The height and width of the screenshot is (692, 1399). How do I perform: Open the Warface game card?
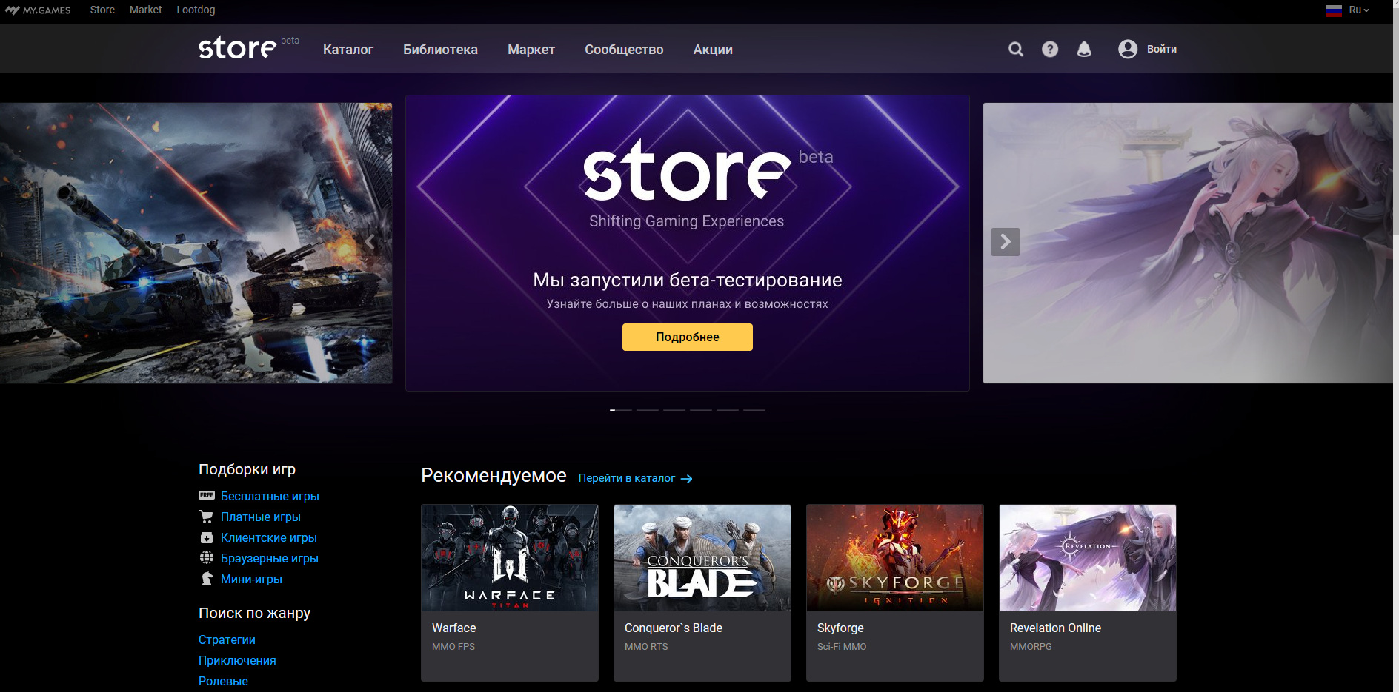coord(510,592)
